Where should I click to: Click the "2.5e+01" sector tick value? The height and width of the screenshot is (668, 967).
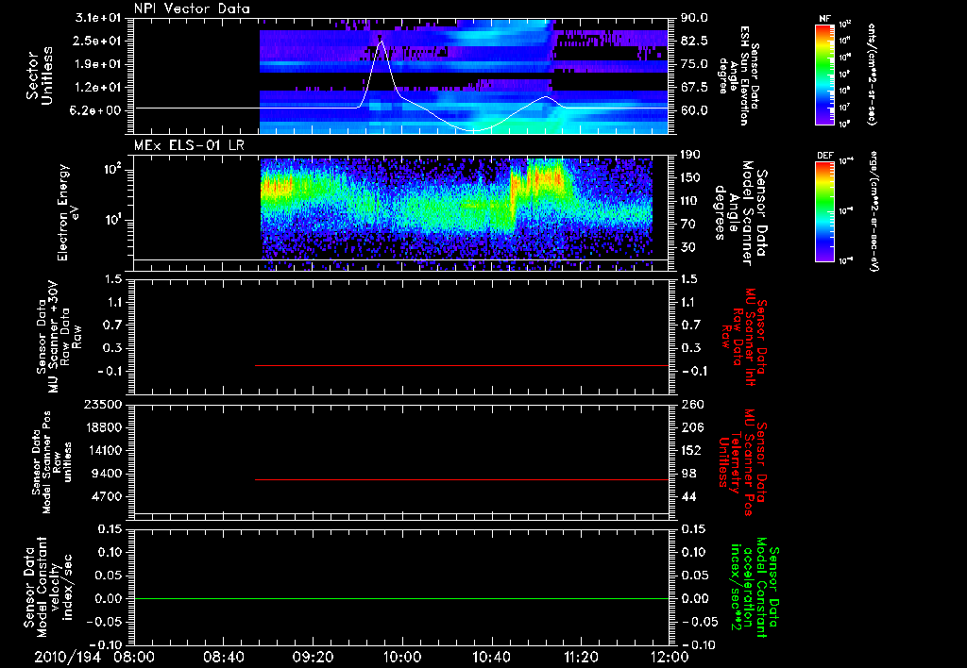(98, 41)
